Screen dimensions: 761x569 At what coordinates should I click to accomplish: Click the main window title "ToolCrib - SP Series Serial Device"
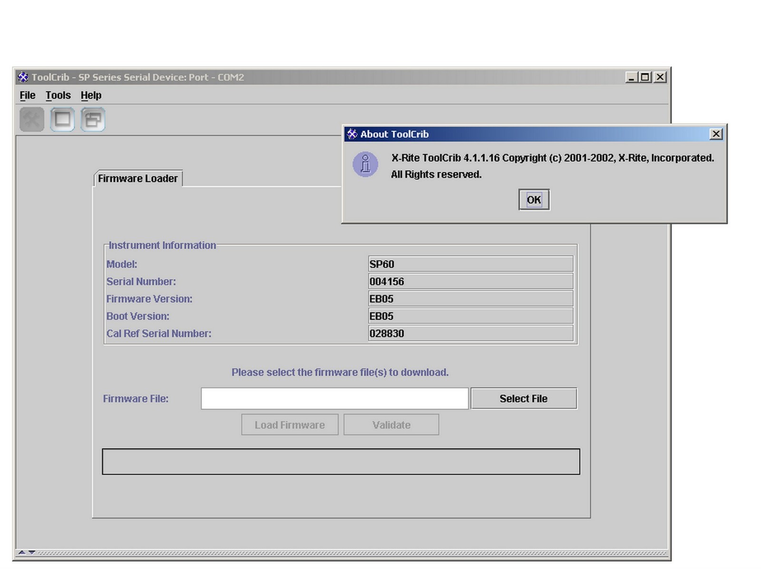point(138,77)
